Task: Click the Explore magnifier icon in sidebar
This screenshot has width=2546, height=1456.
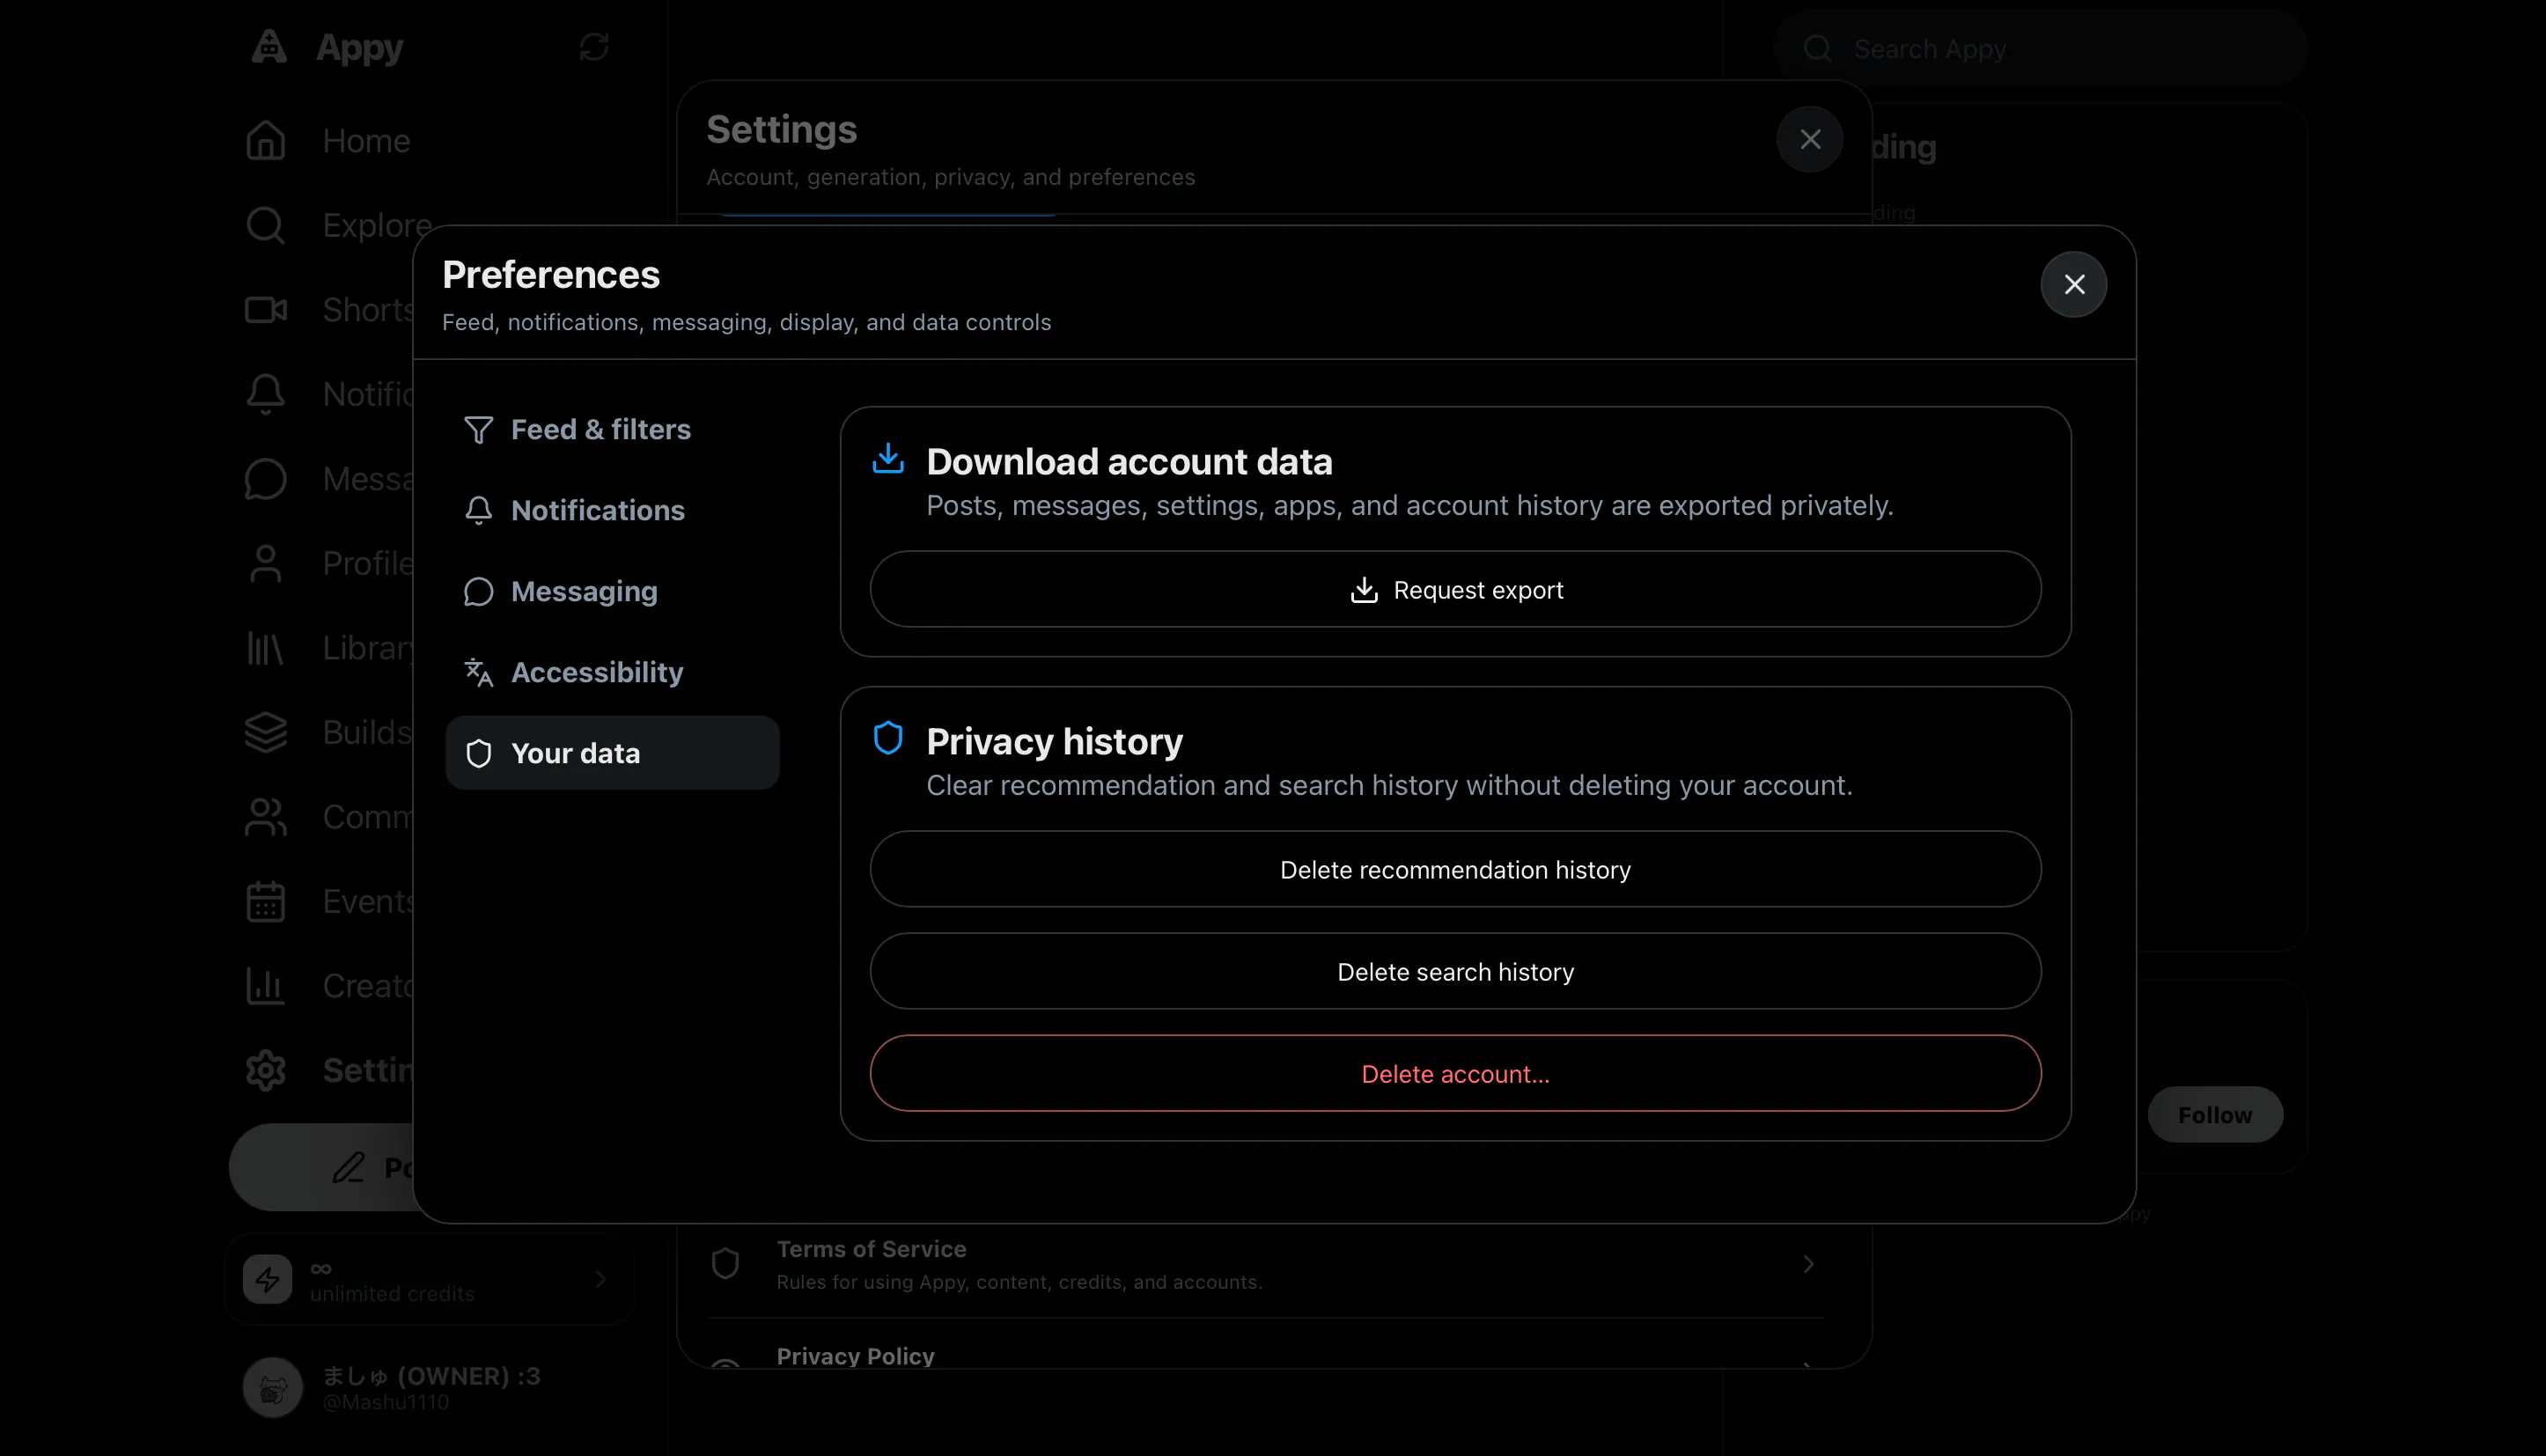Action: click(x=266, y=225)
